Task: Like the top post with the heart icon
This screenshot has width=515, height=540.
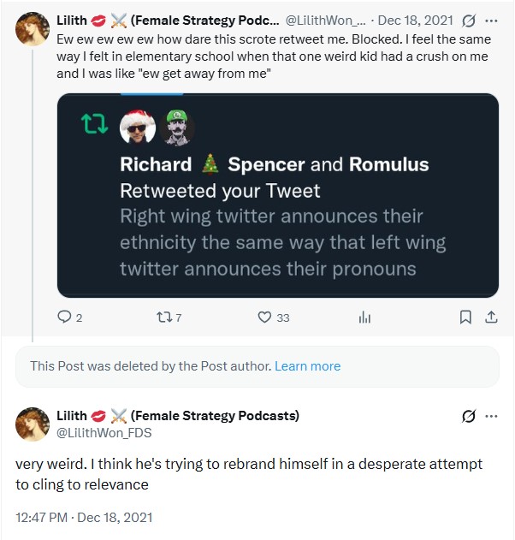Action: coord(264,317)
